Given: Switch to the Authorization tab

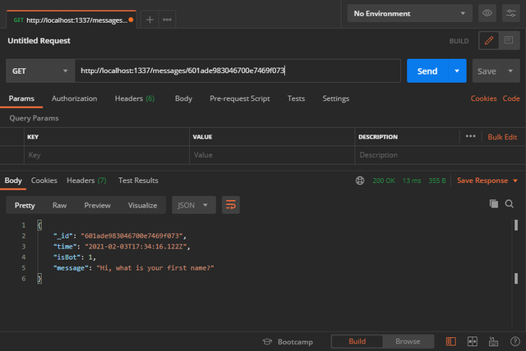Looking at the screenshot, I should [x=74, y=98].
